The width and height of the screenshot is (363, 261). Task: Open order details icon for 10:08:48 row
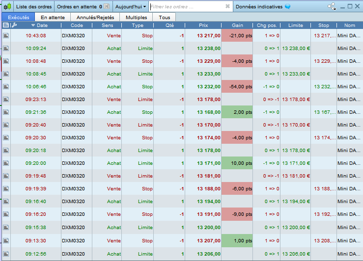pos(6,61)
